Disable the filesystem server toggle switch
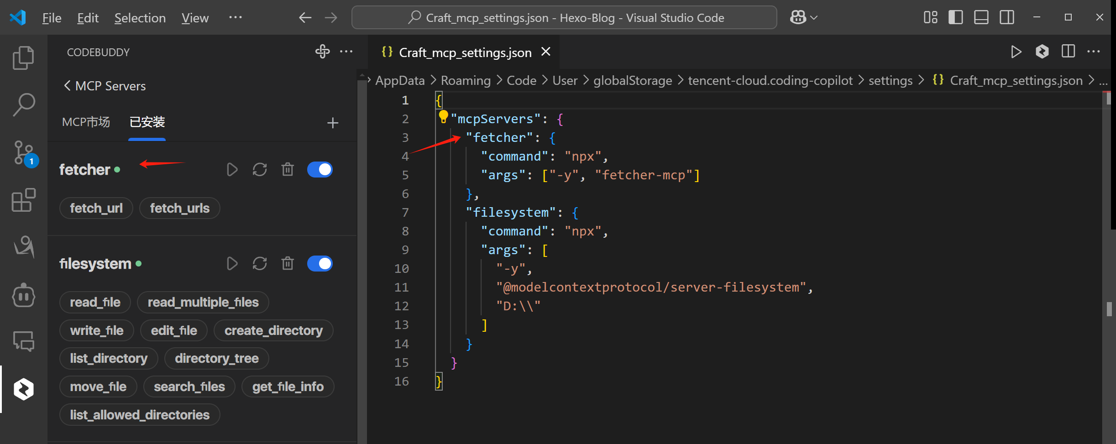Viewport: 1116px width, 444px height. (x=320, y=263)
